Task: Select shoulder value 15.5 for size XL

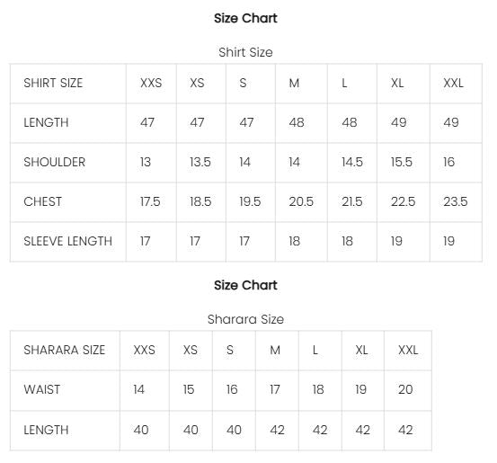Action: 401,162
